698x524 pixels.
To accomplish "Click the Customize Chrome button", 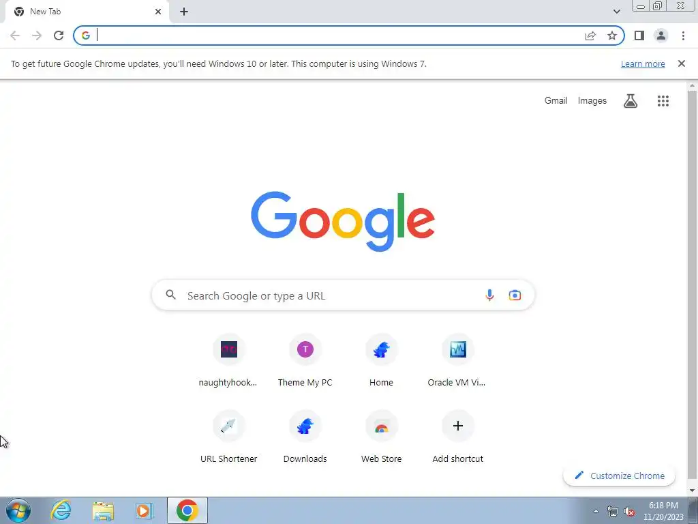I will click(x=619, y=476).
